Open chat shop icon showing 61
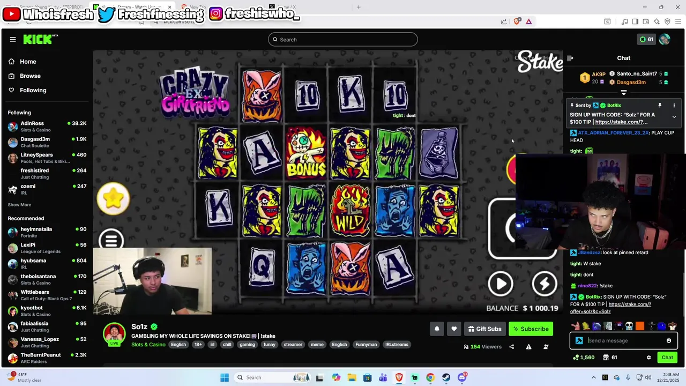This screenshot has width=686, height=386. pyautogui.click(x=610, y=358)
